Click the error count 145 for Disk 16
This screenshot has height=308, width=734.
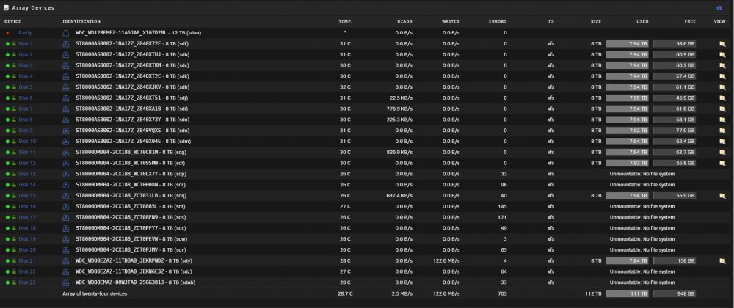coord(502,207)
